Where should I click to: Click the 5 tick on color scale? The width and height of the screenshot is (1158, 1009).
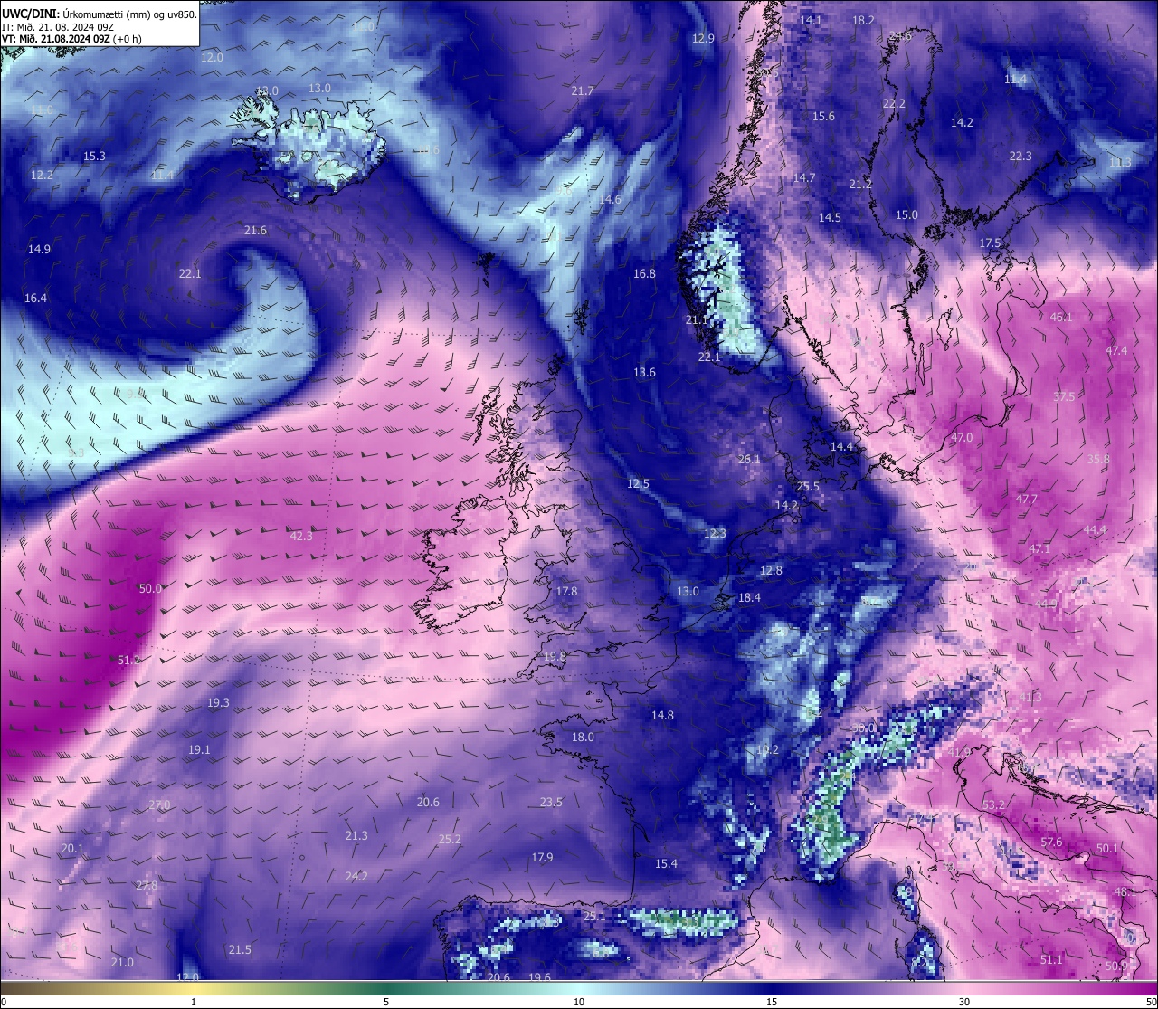(386, 1002)
